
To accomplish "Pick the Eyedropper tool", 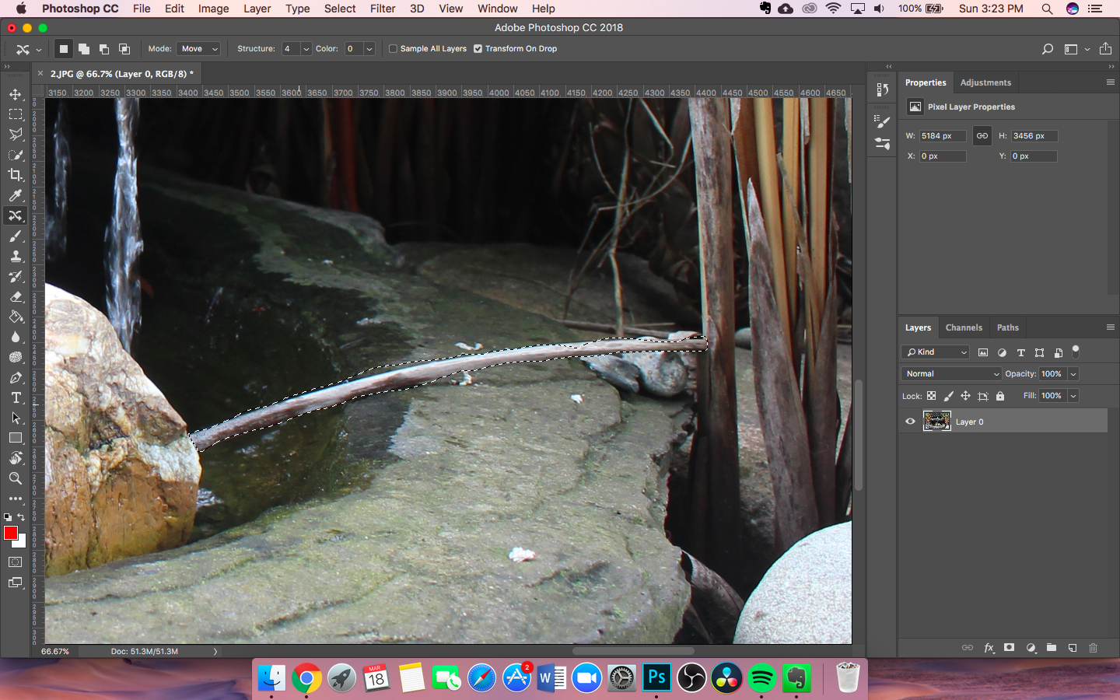I will point(16,195).
